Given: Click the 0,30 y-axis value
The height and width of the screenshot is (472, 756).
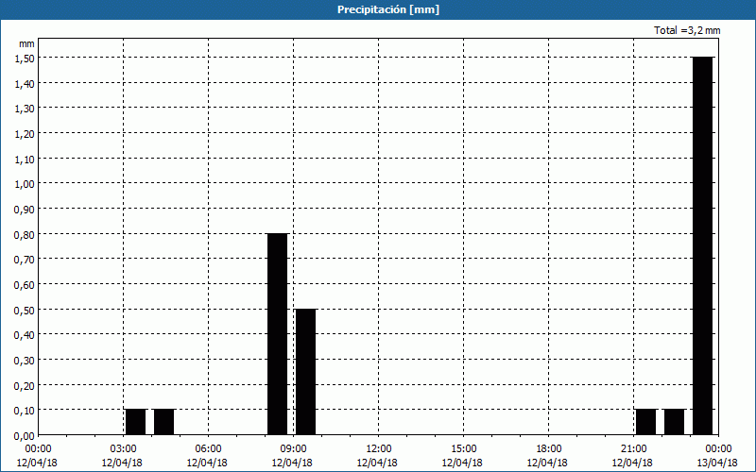Looking at the screenshot, I should tap(25, 361).
